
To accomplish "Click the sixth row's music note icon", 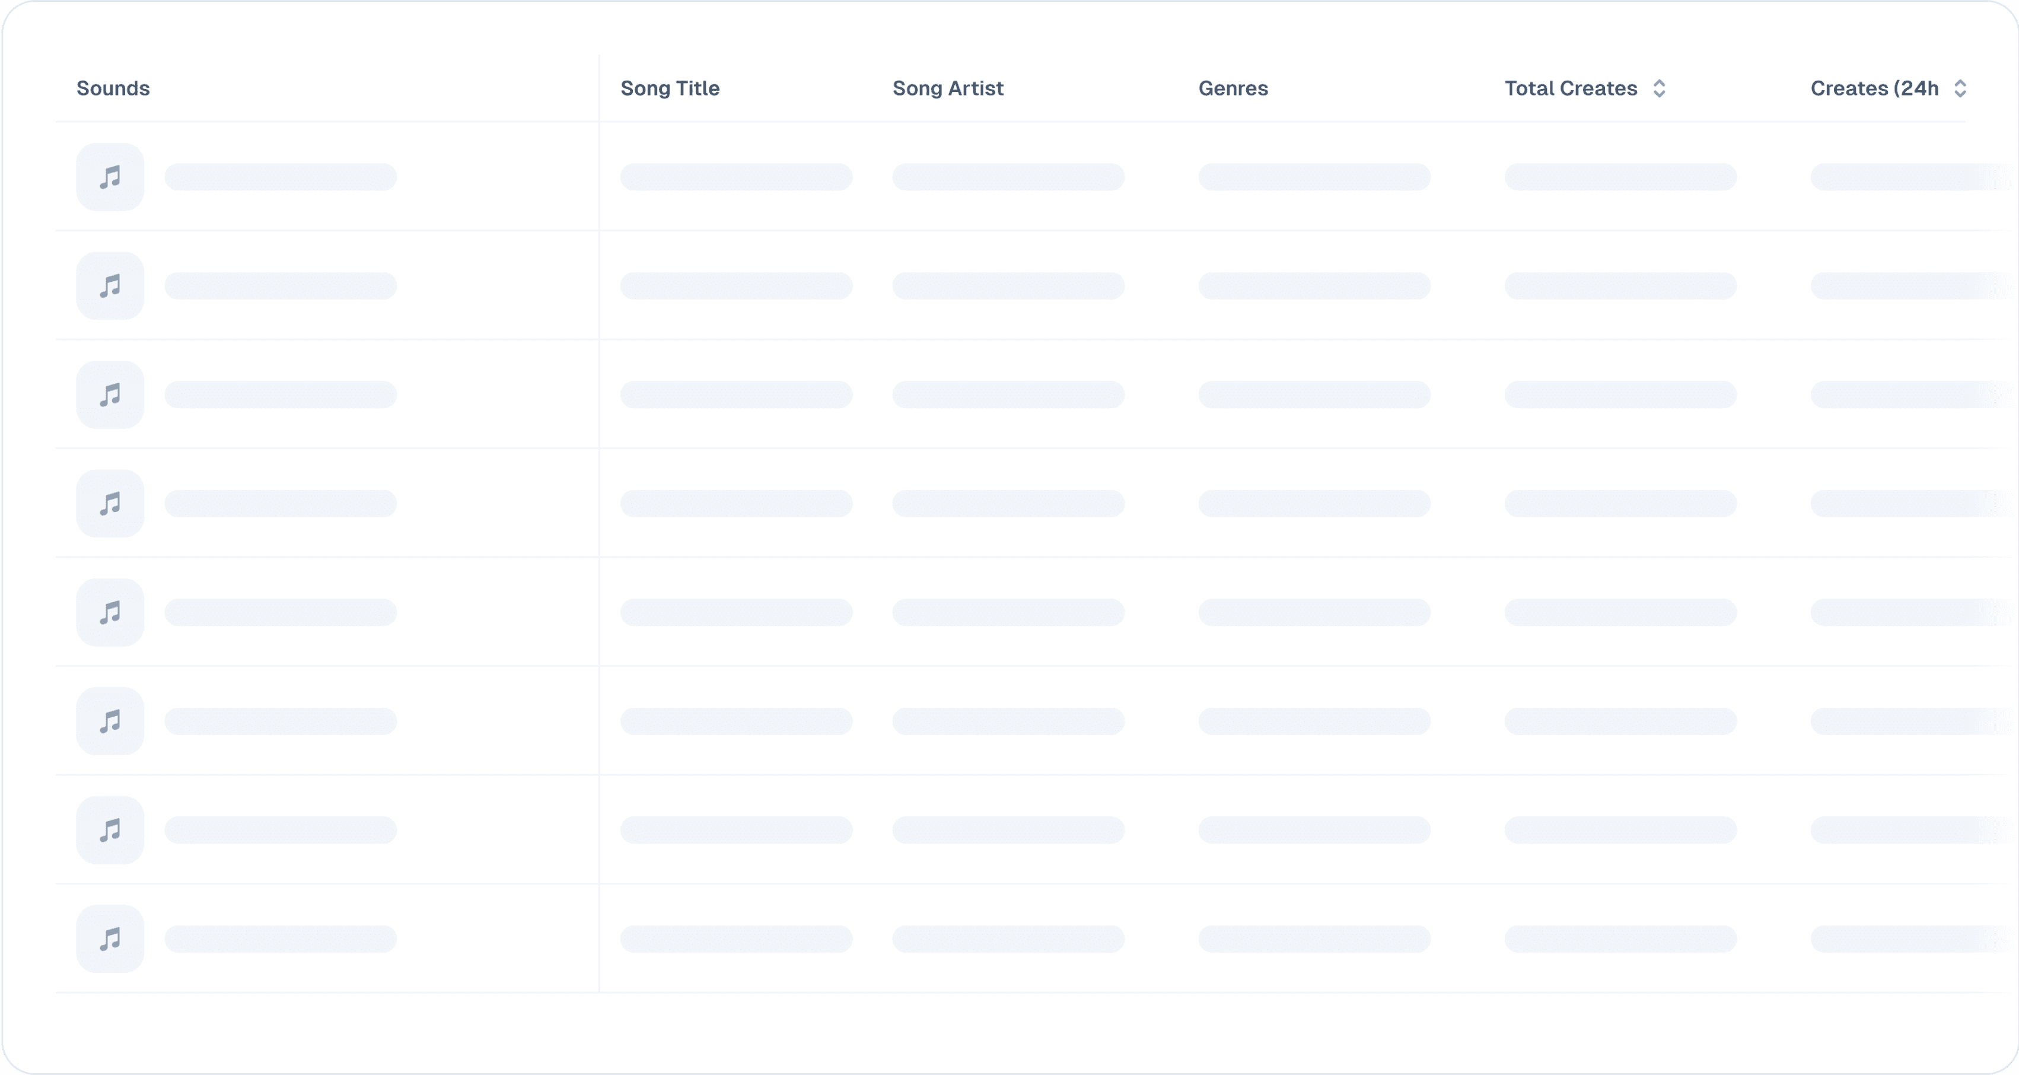I will coord(110,721).
